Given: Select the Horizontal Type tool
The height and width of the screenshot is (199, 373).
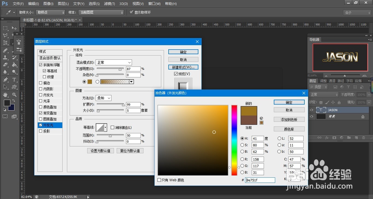Looking at the screenshot, I should (14, 80).
